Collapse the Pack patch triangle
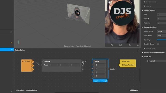Viewport: 166px width, 93px height. [x=94, y=61]
